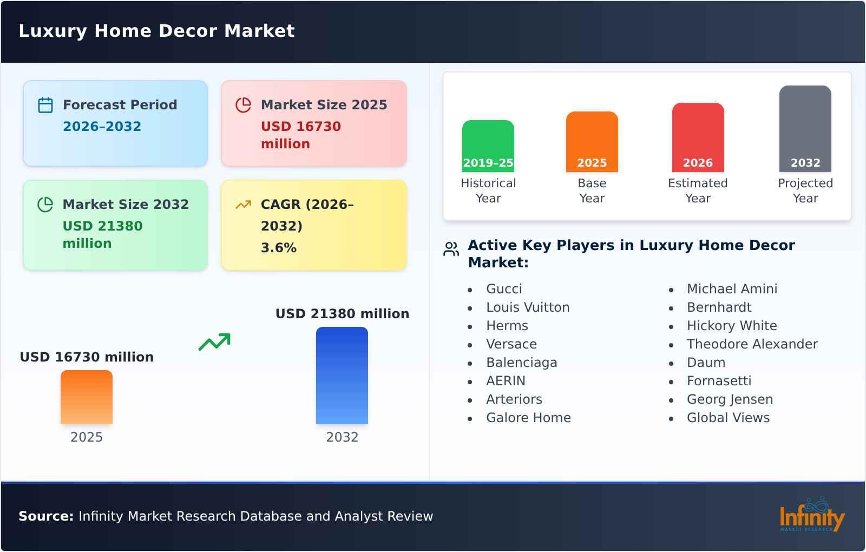Click the green growth arrow between bars
The image size is (866, 552).
coord(214,342)
